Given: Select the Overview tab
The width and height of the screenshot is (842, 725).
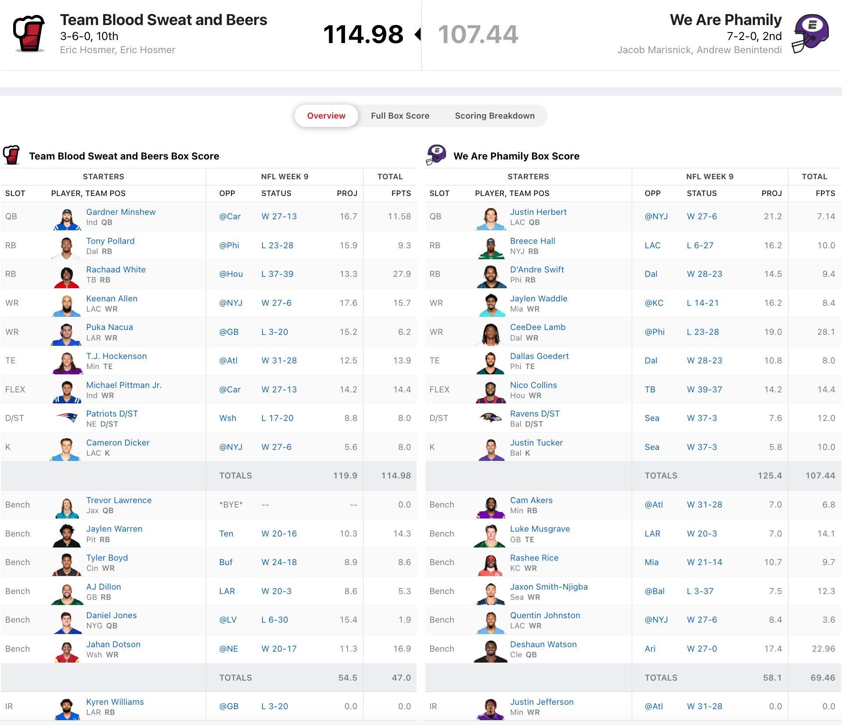Looking at the screenshot, I should click(326, 116).
